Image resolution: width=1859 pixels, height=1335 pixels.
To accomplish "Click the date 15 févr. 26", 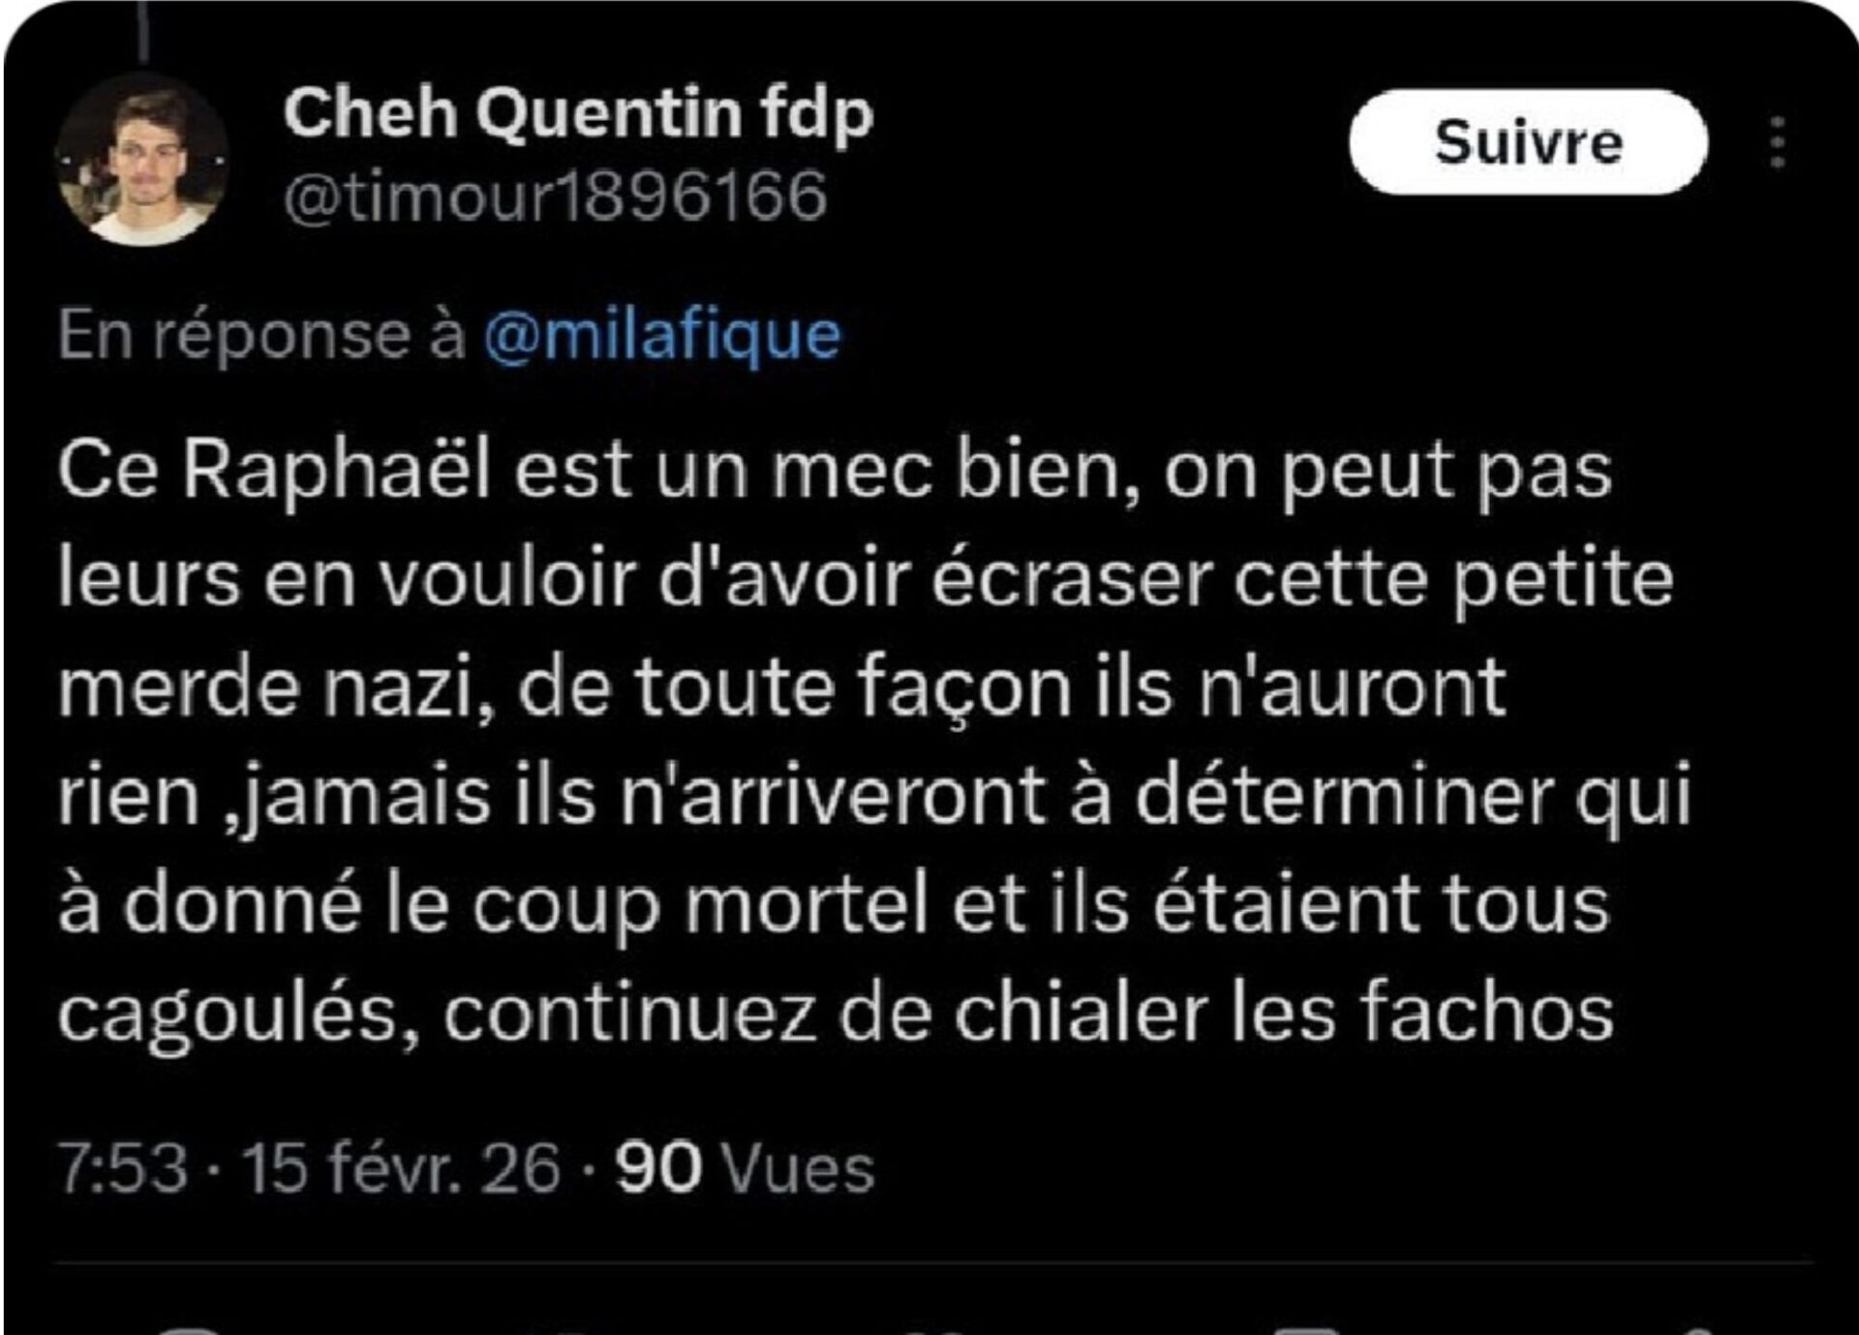I will [x=401, y=1168].
